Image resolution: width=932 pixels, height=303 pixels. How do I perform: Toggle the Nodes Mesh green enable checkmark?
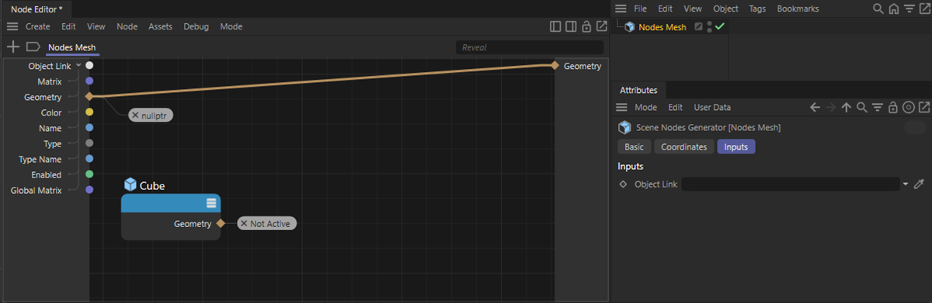tap(720, 26)
